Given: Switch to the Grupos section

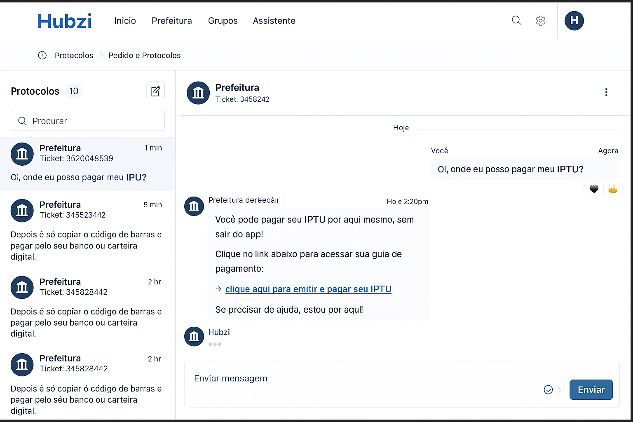Looking at the screenshot, I should (223, 21).
